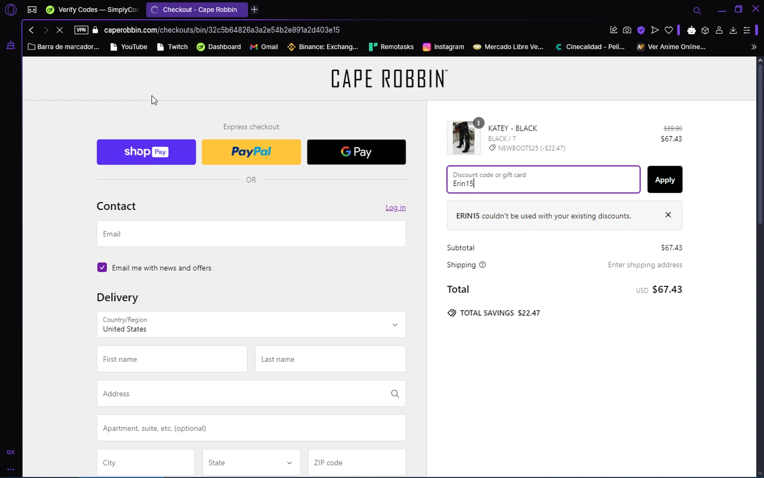Viewport: 764px width, 478px height.
Task: Open the Twitch bookmark
Action: point(173,47)
